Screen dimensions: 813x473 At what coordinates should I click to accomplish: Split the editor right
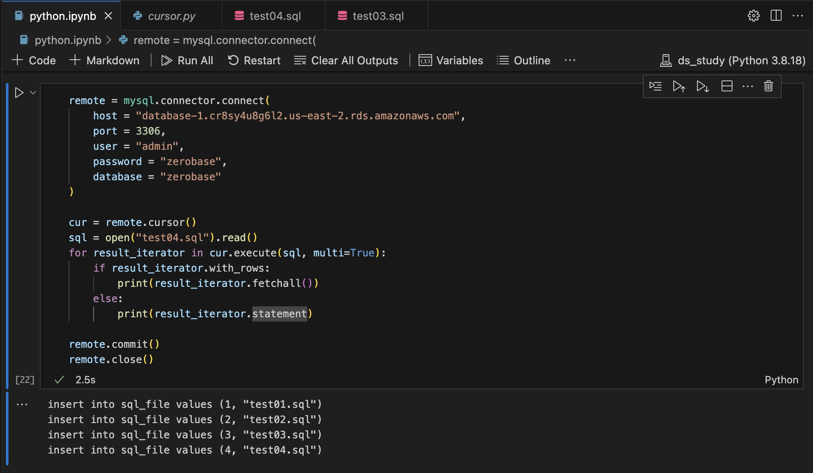(776, 16)
